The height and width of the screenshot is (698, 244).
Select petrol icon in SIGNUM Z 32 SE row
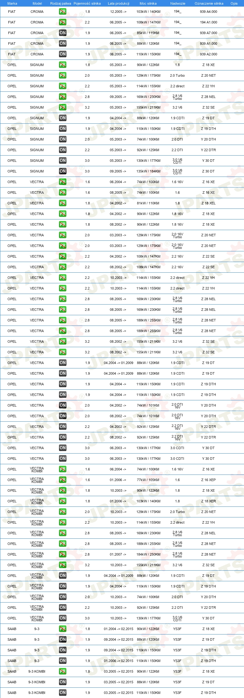click(63, 107)
